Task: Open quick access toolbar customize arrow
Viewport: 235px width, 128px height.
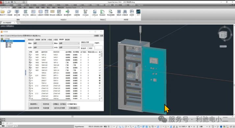Action: pos(26,2)
